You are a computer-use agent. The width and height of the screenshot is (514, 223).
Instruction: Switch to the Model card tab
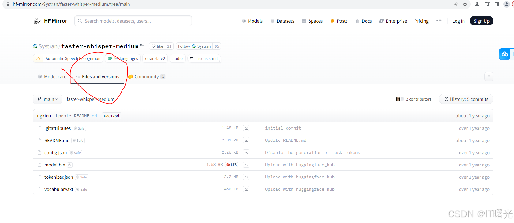click(52, 76)
